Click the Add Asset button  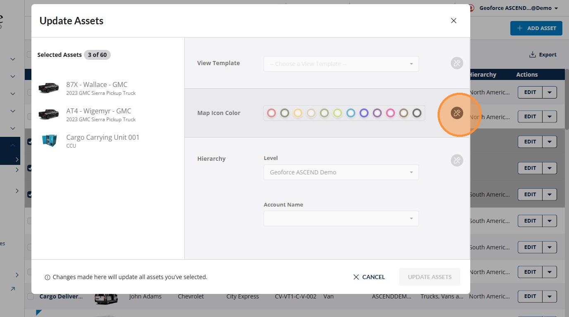point(536,28)
